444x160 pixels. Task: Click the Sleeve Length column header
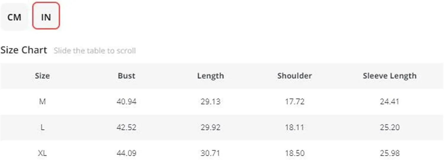390,76
